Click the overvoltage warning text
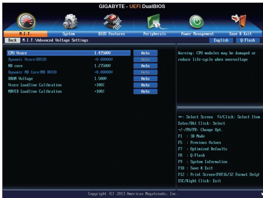Image resolution: width=263 pixels, height=198 pixels. [x=217, y=56]
